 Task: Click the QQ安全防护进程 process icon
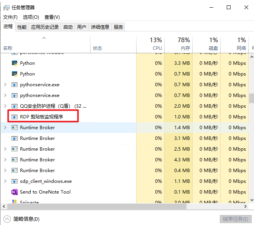[15, 106]
